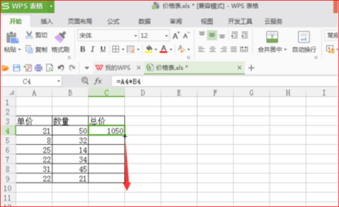
Task: Click the print preview icon
Action: pos(50,68)
